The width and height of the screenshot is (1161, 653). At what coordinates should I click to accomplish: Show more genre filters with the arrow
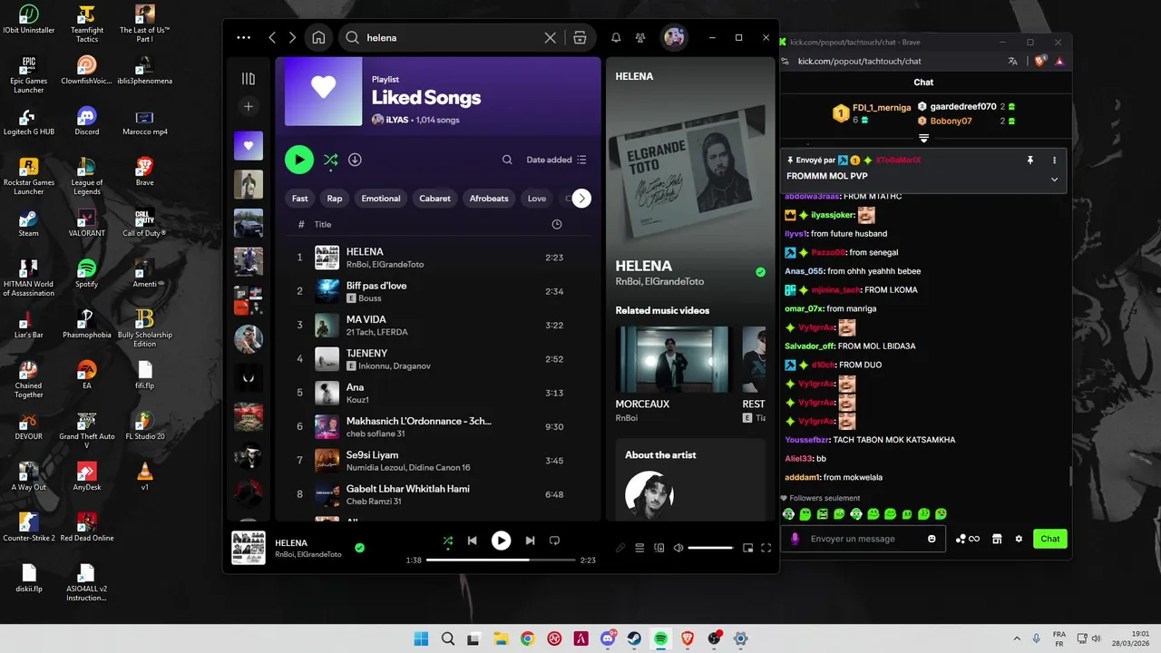point(581,199)
